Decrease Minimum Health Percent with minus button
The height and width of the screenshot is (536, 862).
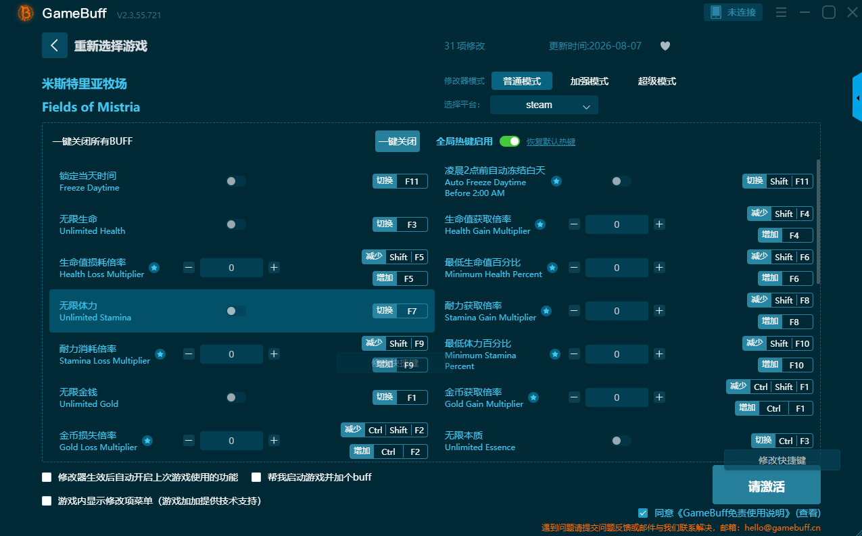574,268
